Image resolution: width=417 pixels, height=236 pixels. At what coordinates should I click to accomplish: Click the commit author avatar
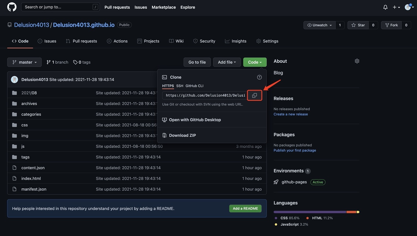click(14, 80)
